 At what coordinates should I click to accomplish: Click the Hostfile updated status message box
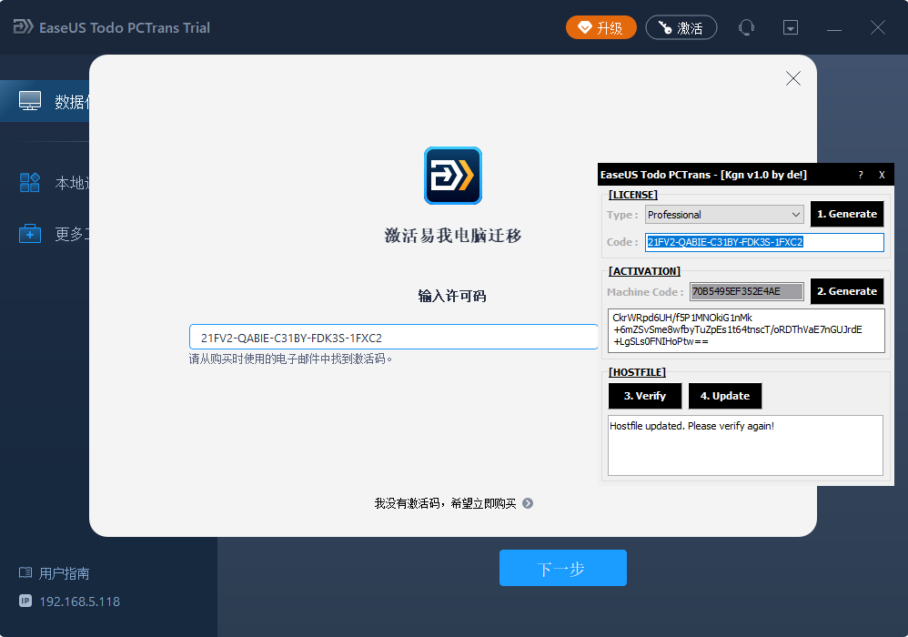point(745,445)
